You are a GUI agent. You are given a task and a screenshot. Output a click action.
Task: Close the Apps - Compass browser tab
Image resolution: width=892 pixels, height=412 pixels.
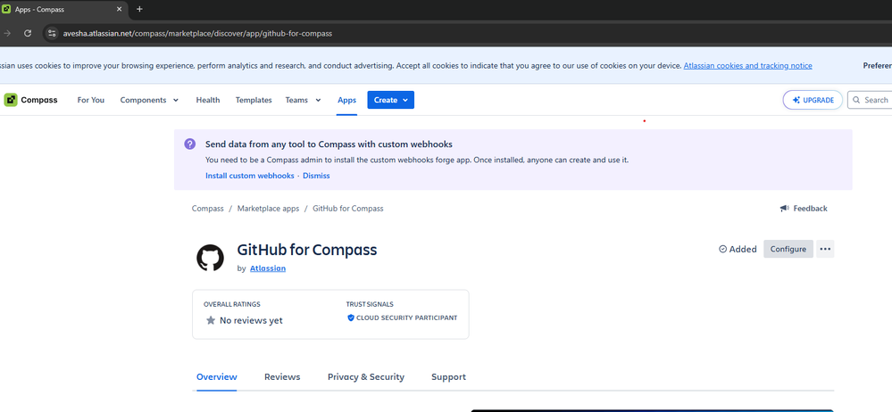[119, 9]
